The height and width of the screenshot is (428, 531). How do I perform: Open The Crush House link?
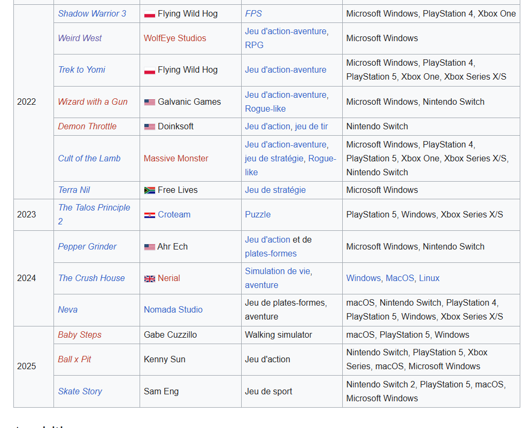pos(91,278)
